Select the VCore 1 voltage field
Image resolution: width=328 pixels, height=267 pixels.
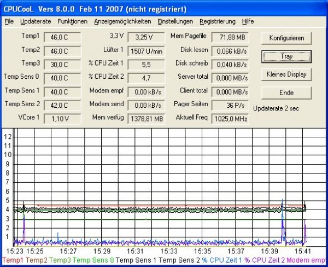pos(62,118)
